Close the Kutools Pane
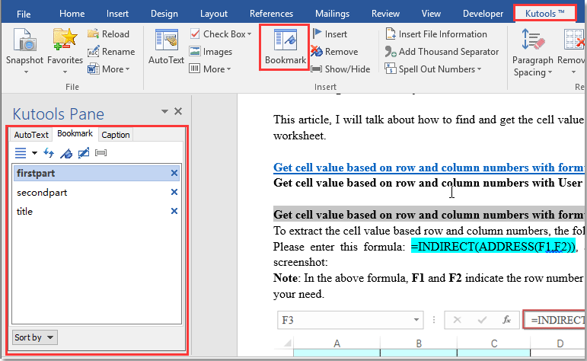587x361 pixels. (x=178, y=111)
